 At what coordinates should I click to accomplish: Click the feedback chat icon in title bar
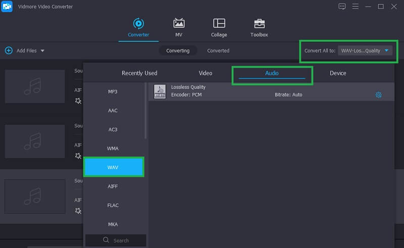pos(342,7)
